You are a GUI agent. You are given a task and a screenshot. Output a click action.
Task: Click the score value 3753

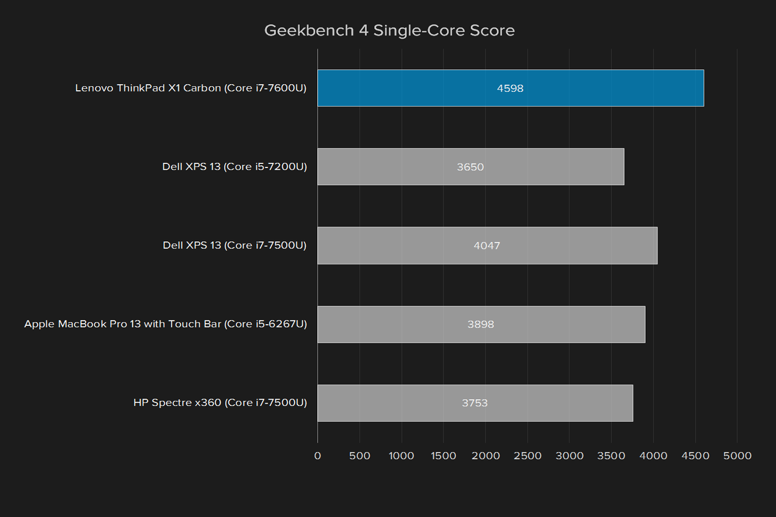pyautogui.click(x=475, y=403)
